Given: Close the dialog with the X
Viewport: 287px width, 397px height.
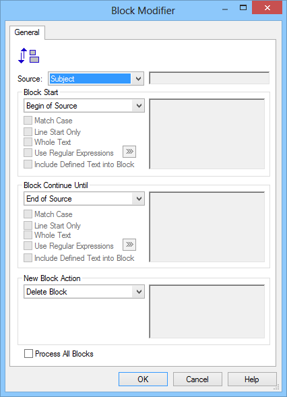Looking at the screenshot, I should 267,7.
